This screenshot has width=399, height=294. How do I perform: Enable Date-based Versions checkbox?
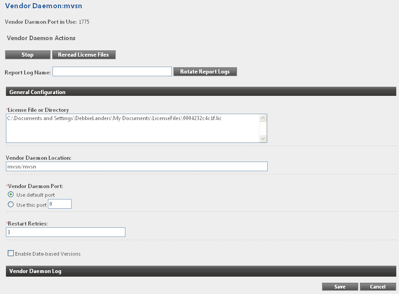(x=11, y=253)
